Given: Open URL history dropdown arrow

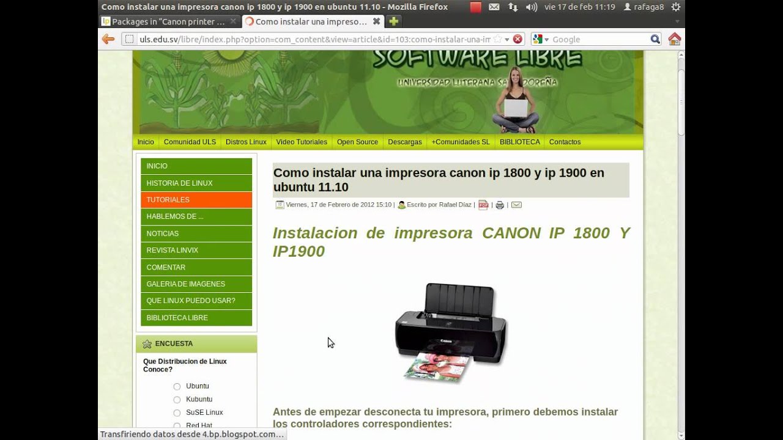Looking at the screenshot, I should click(x=507, y=39).
